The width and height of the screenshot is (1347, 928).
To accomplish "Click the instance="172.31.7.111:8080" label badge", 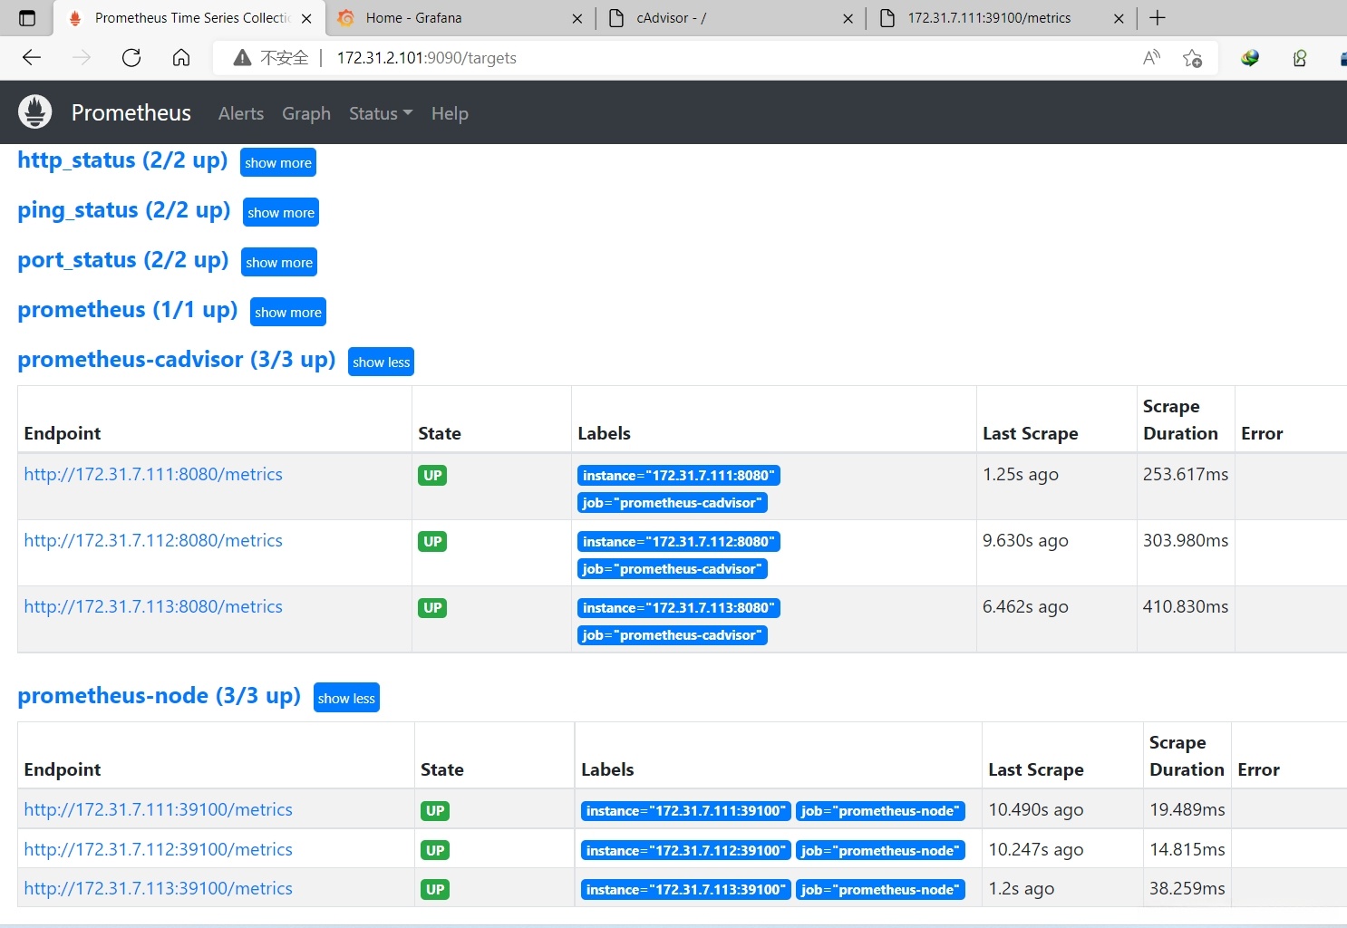I will point(679,476).
